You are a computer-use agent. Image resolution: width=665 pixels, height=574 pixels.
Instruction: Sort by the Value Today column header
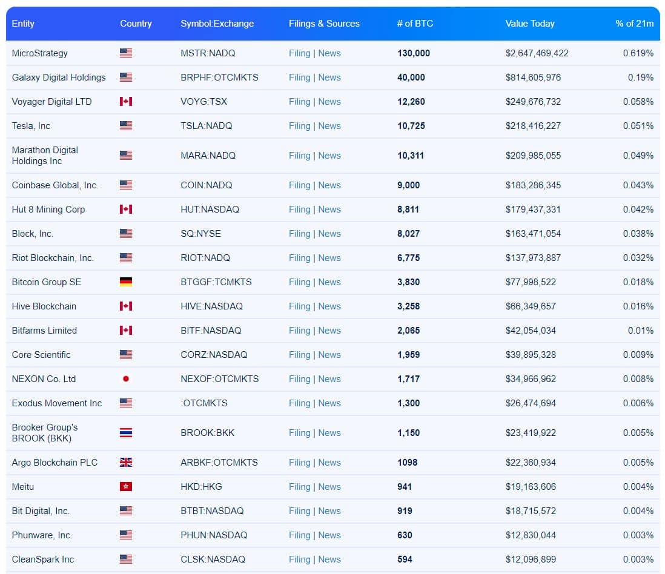click(x=530, y=24)
